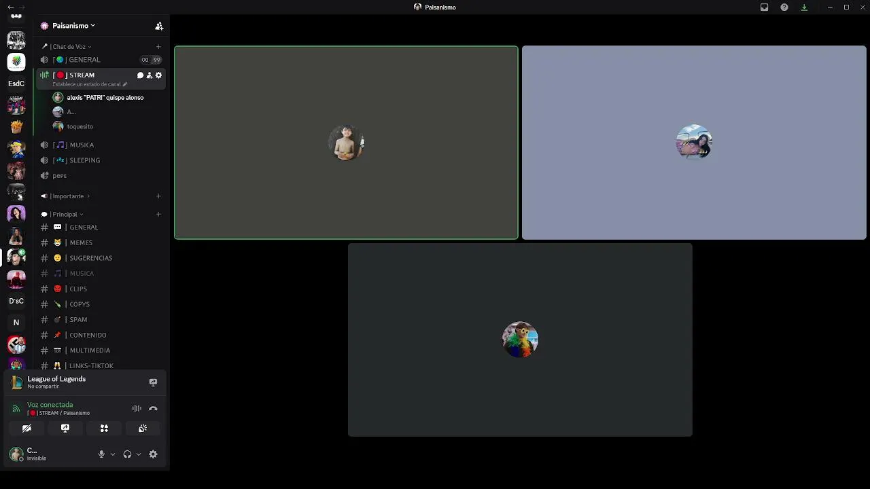Click the first video tile with green border
The image size is (870, 489).
(x=346, y=143)
